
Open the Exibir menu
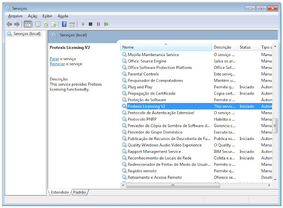[x=47, y=16]
